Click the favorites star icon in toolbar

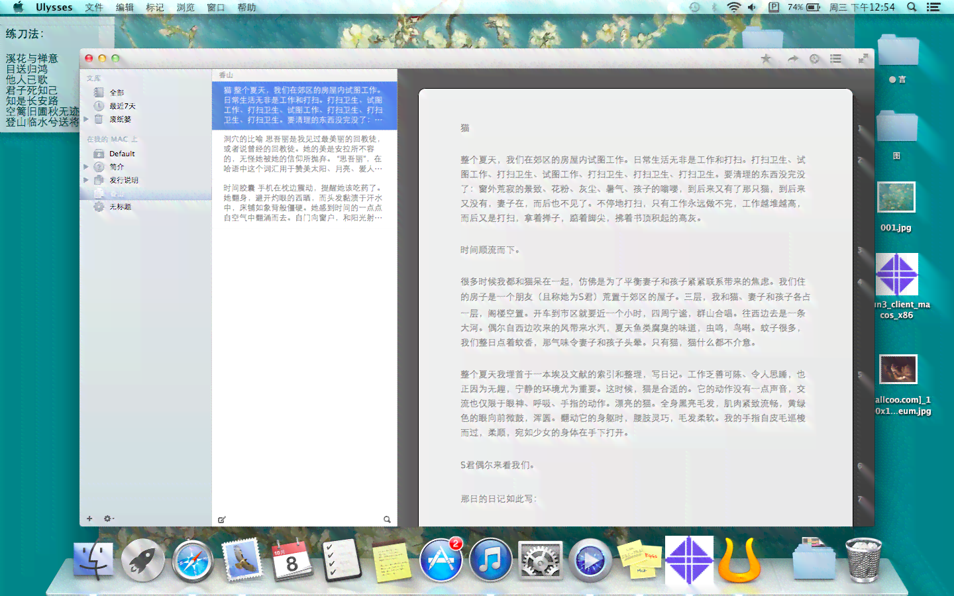coord(766,59)
